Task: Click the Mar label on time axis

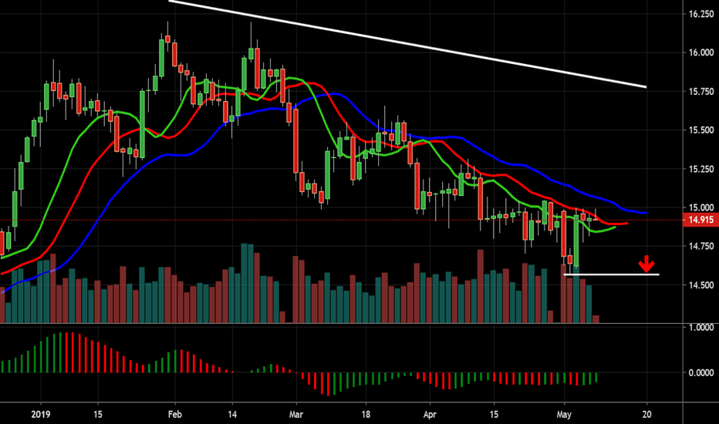Action: (296, 415)
